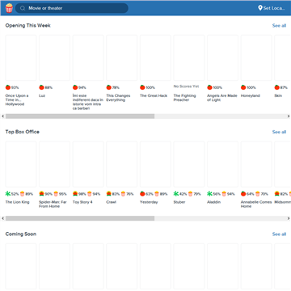Click 'Skin' movie title text
This screenshot has height=291, width=291.
(278, 95)
